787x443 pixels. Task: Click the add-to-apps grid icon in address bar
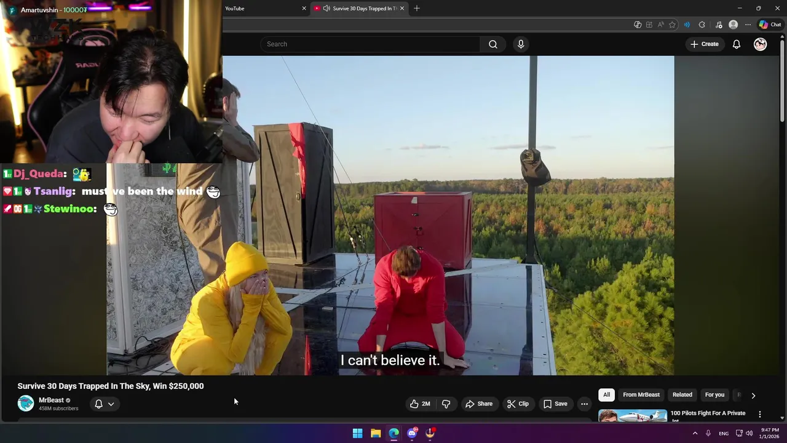(649, 25)
